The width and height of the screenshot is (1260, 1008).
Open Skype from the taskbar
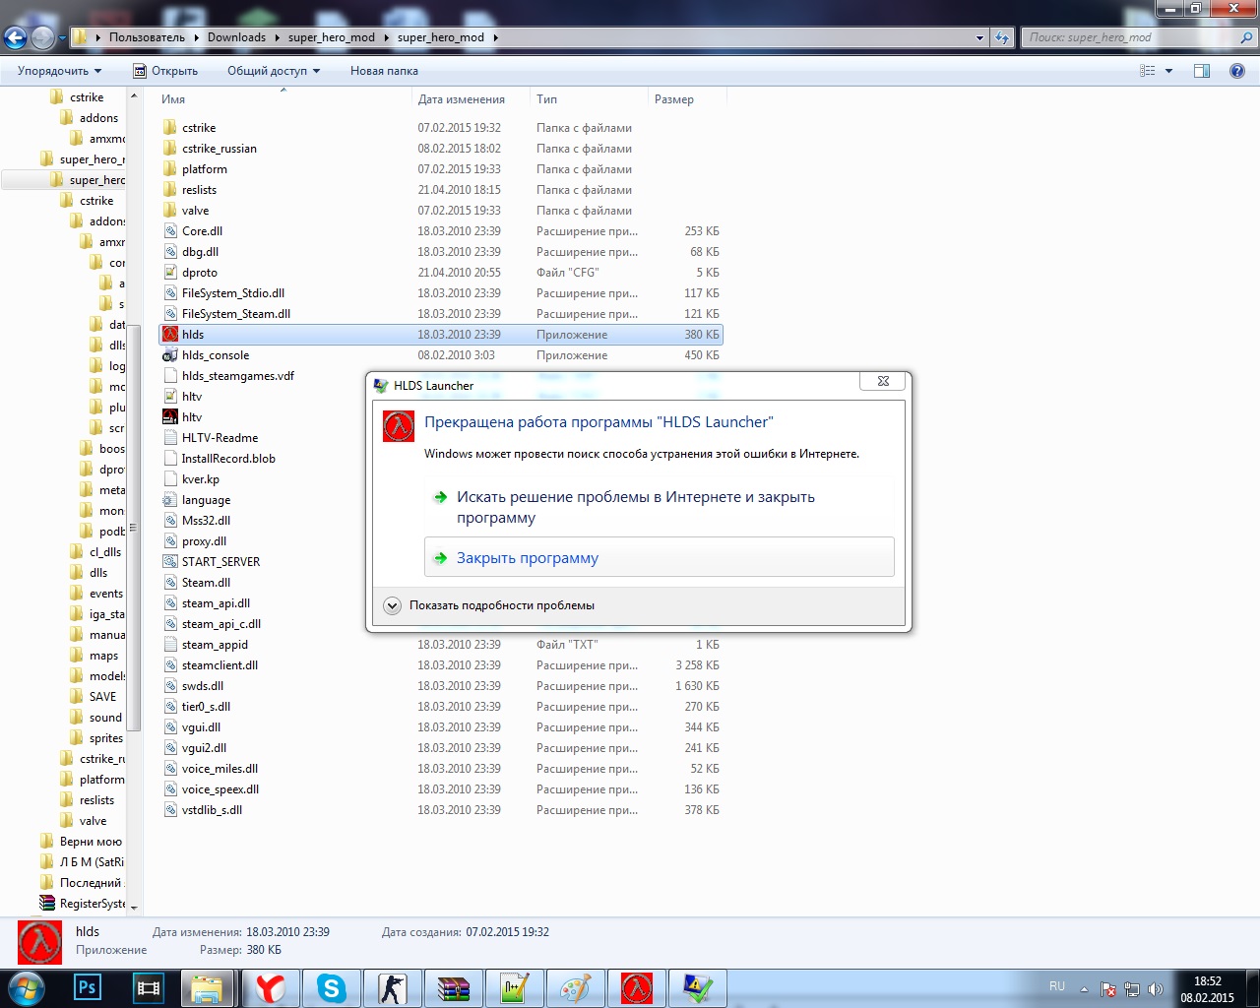click(332, 987)
